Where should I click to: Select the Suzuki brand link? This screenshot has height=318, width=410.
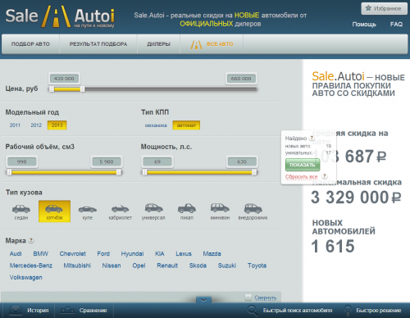pyautogui.click(x=227, y=266)
